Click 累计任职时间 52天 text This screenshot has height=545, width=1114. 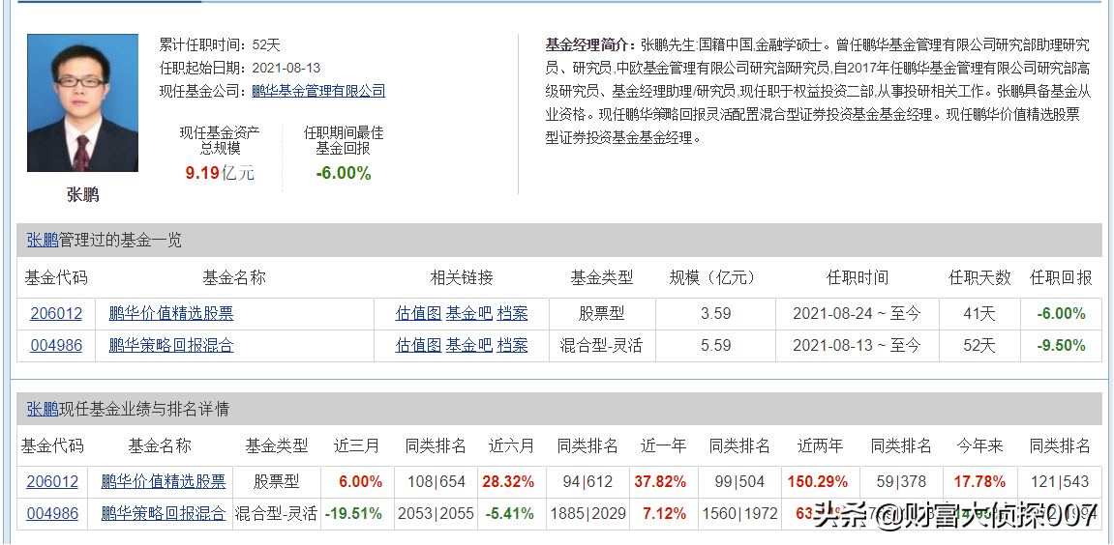tap(220, 44)
